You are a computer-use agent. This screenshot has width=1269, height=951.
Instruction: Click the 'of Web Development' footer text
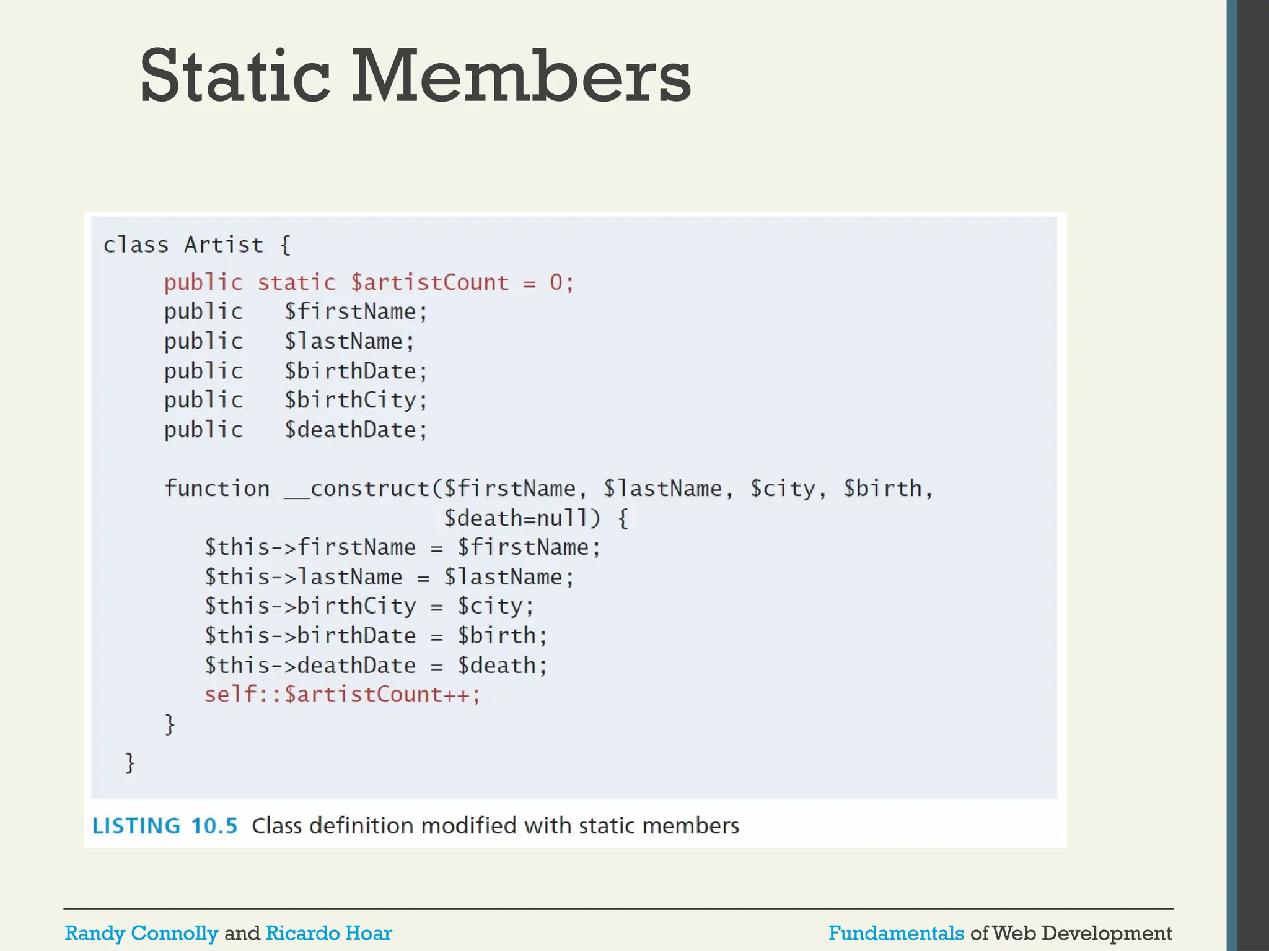tap(1071, 933)
